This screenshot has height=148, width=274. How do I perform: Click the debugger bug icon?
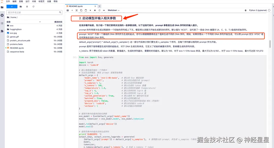coord(246,10)
